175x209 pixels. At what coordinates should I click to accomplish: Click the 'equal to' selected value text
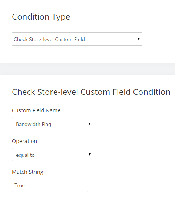point(25,155)
